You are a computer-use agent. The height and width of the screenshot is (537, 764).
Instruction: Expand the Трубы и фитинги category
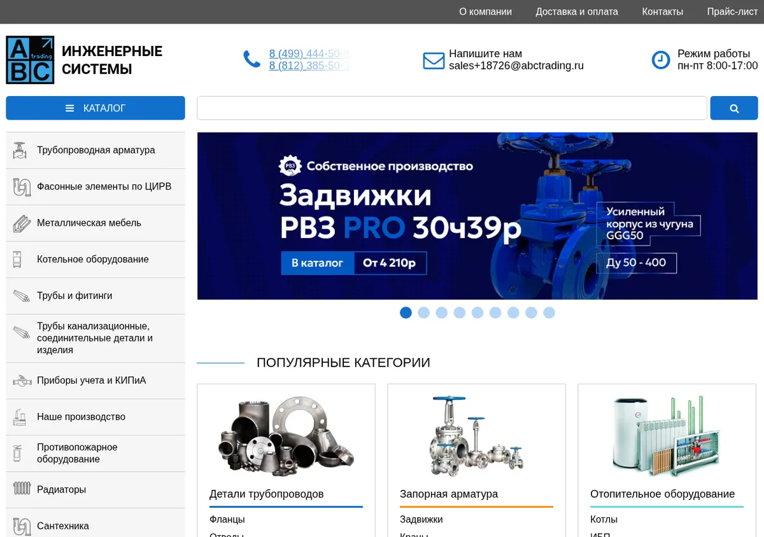(95, 296)
